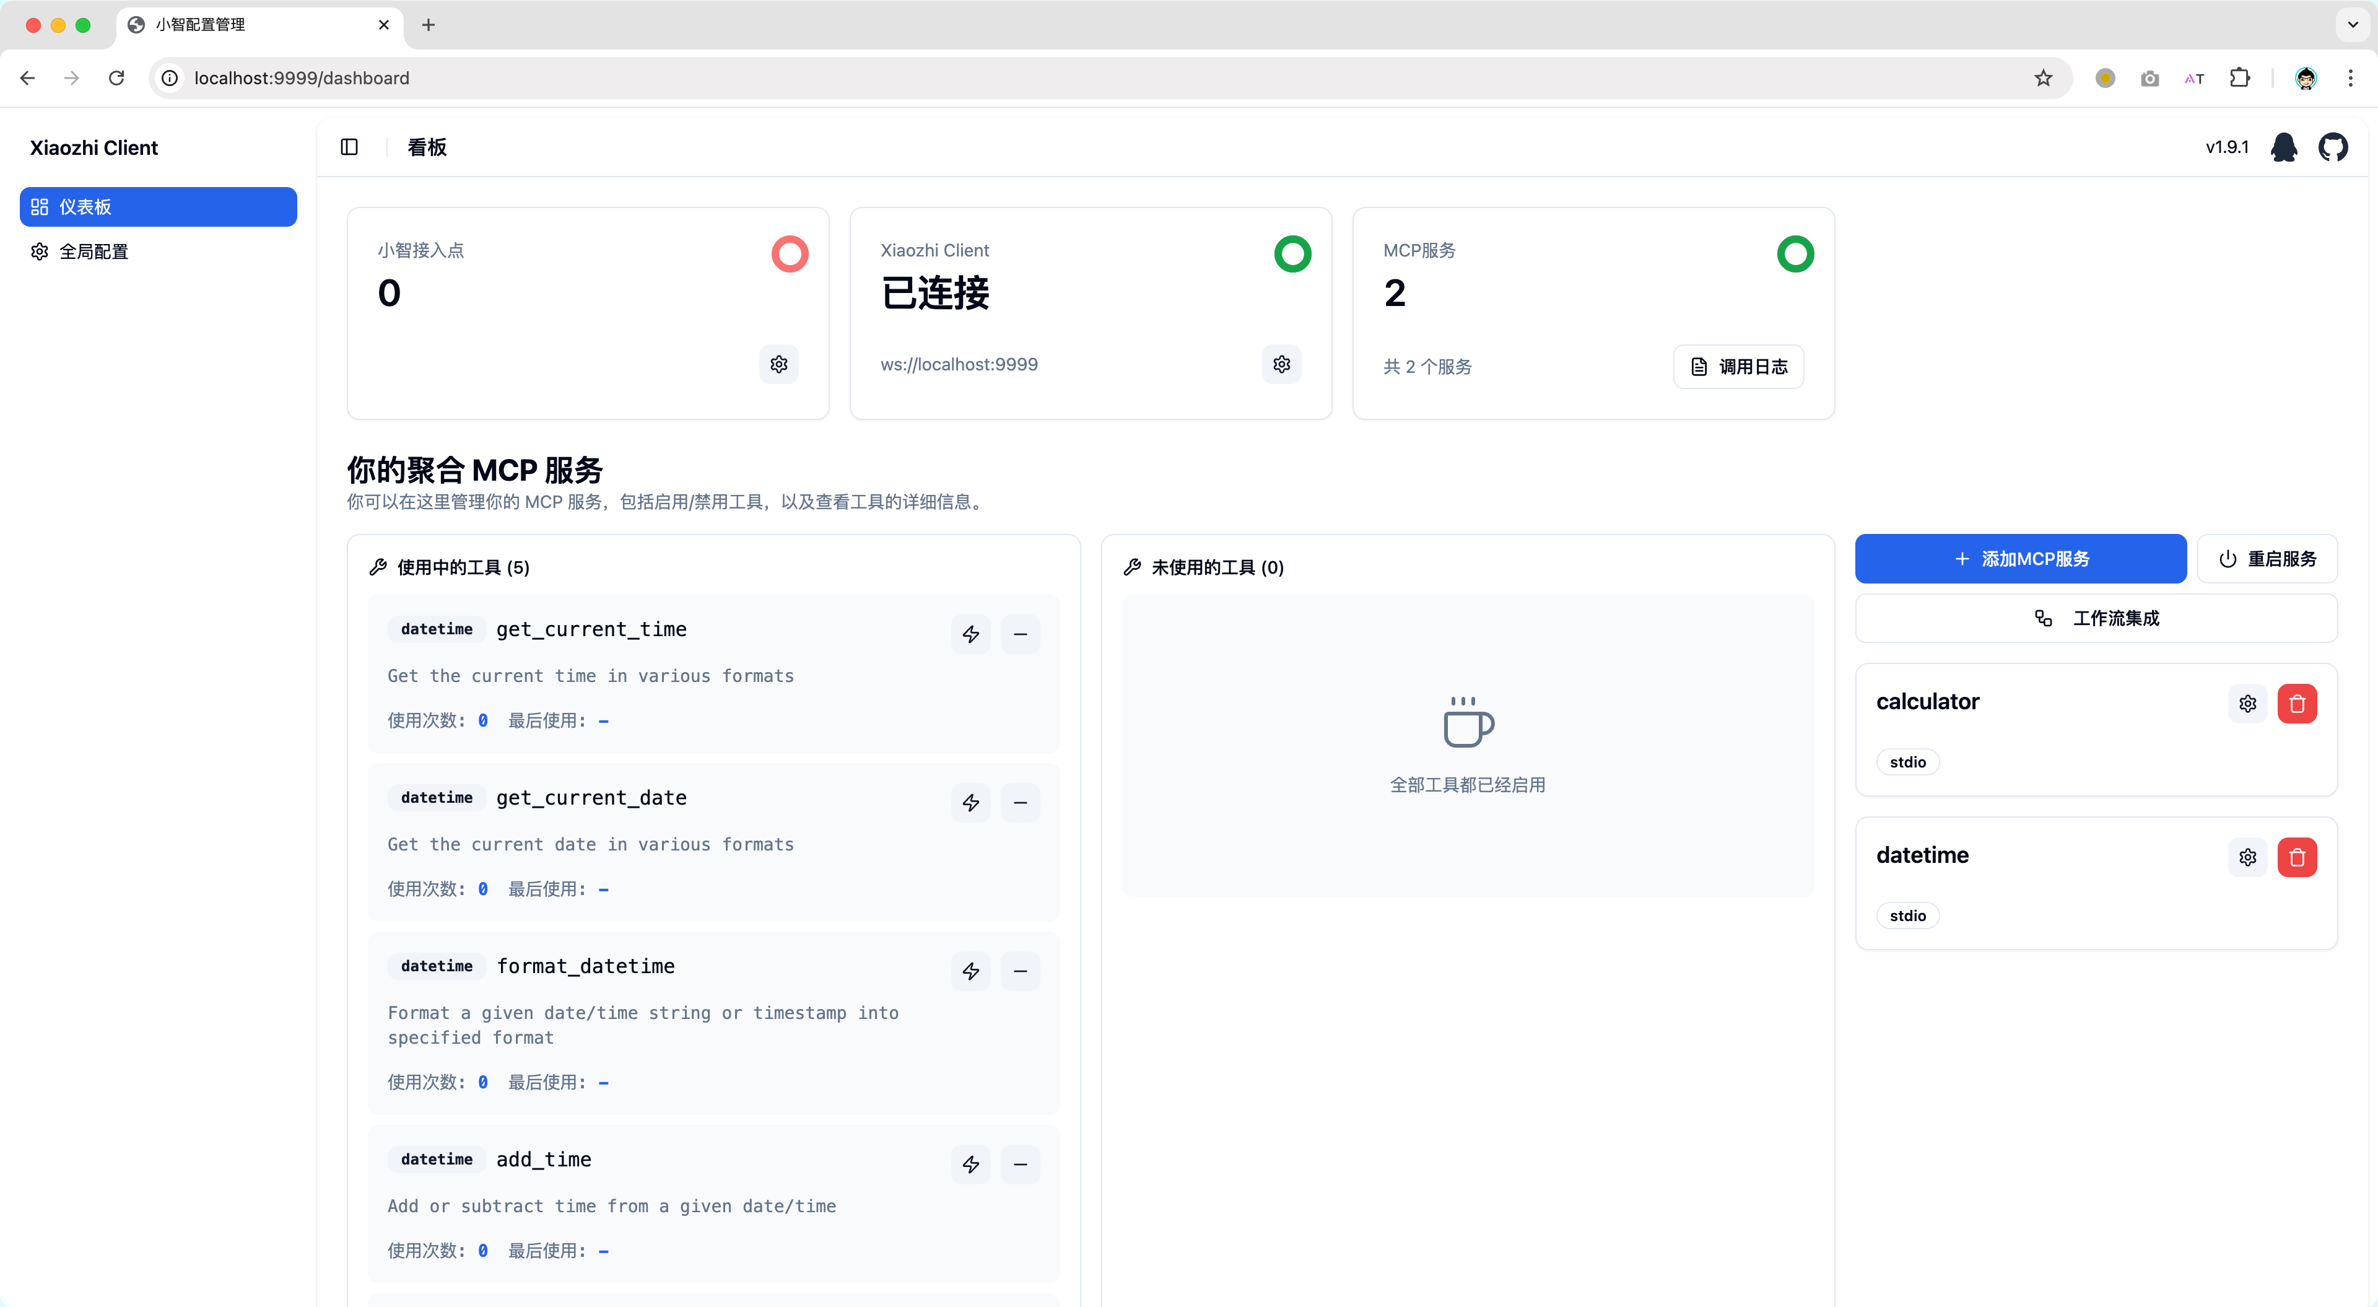Disable the format_datetime tool

pyautogui.click(x=1021, y=971)
